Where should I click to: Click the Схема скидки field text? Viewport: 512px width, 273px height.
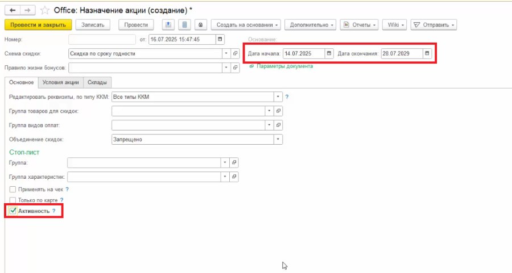[x=145, y=53]
